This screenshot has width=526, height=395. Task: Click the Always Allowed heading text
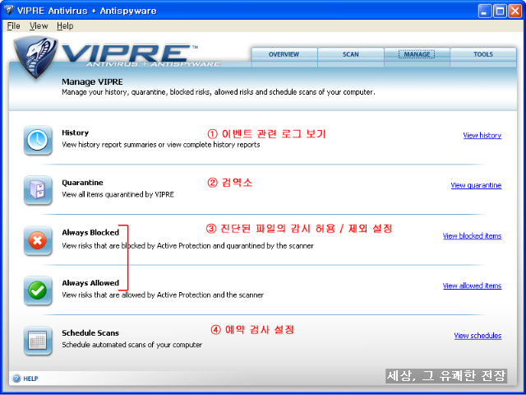coord(90,283)
